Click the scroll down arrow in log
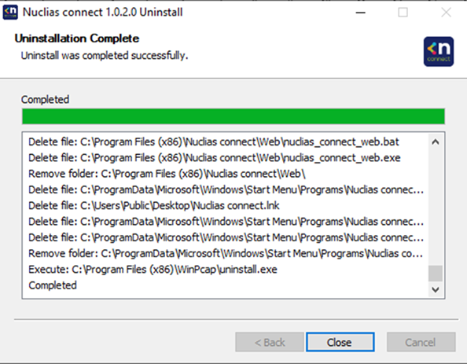 tap(435, 289)
